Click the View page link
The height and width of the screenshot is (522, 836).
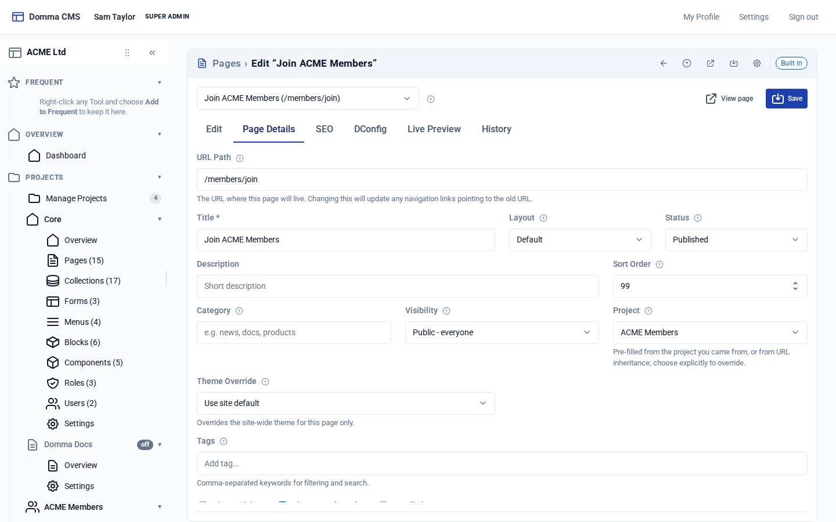coord(729,99)
